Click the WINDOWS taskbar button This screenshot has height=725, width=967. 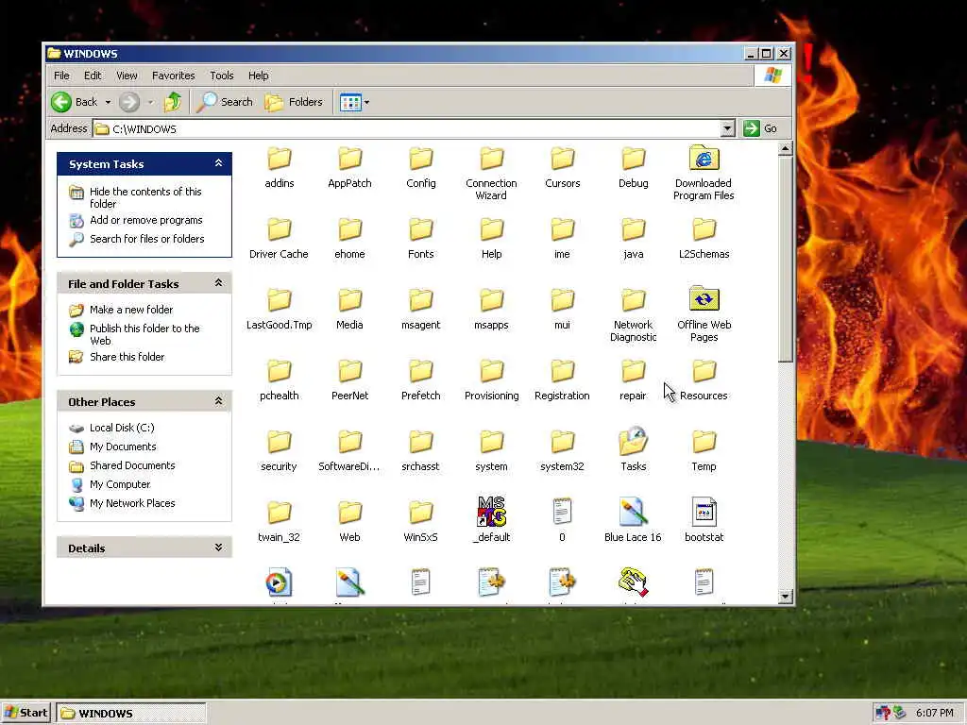(x=130, y=714)
